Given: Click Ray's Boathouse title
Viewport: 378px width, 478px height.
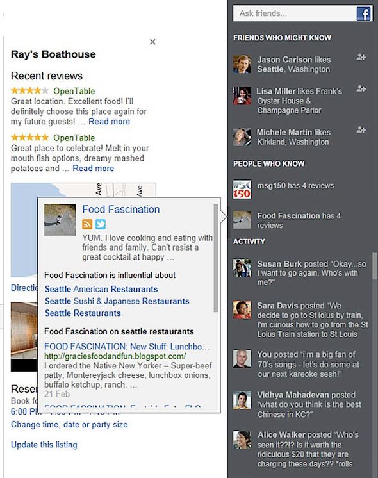Looking at the screenshot, I should click(x=53, y=54).
